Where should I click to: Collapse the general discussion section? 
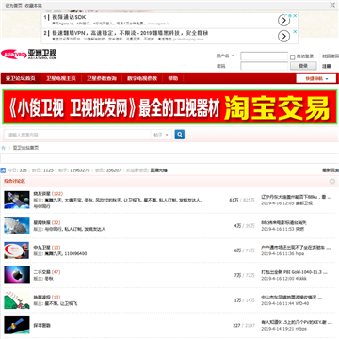(x=332, y=182)
